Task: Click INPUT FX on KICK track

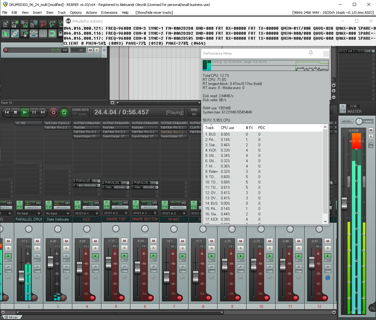Action: [x=91, y=207]
